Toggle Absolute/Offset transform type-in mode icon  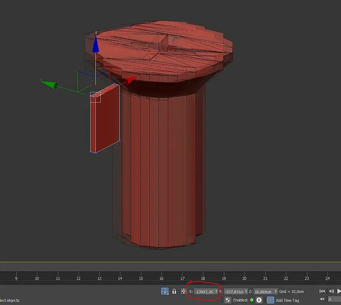pyautogui.click(x=183, y=291)
